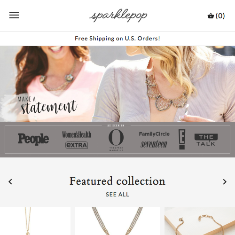Screen dimensions: 235x235
Task: Click the FamilyCircle logo
Action: (154, 134)
